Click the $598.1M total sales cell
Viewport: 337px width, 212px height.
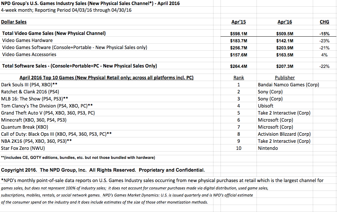[x=239, y=34]
